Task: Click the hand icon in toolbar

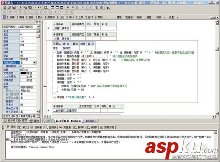Action: 101,7
